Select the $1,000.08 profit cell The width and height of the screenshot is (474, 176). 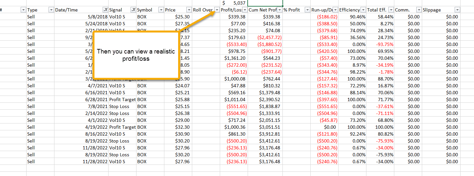[234, 79]
